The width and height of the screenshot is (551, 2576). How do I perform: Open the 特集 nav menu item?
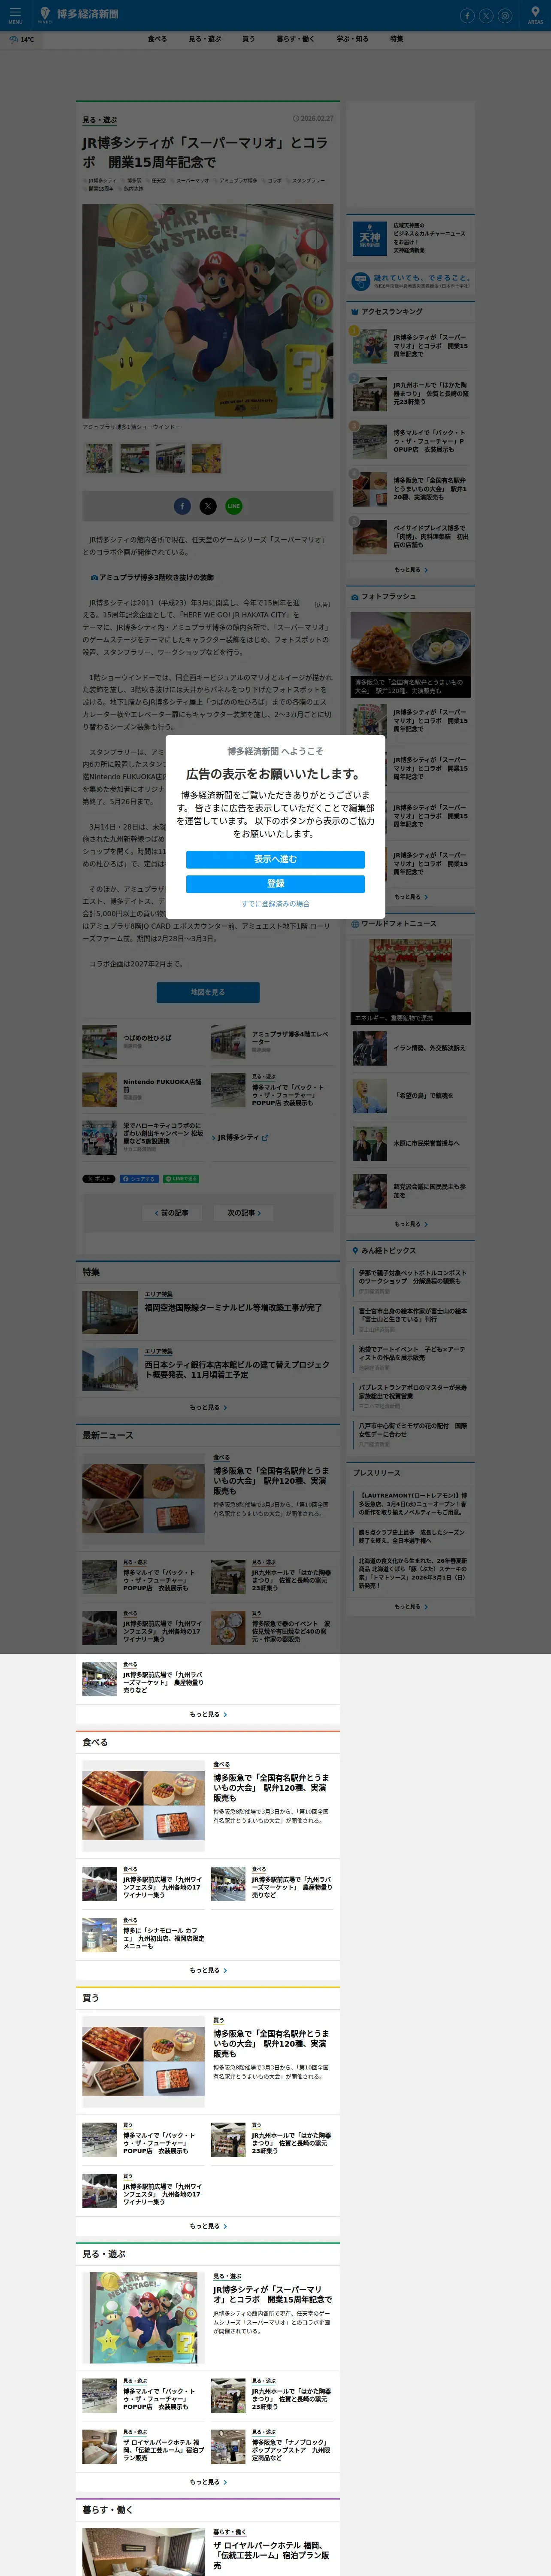pyautogui.click(x=397, y=39)
